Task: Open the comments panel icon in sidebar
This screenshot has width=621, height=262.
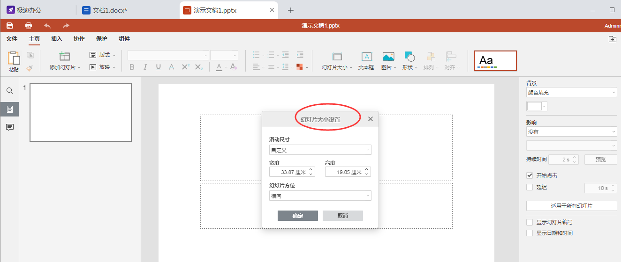Action: (9, 127)
